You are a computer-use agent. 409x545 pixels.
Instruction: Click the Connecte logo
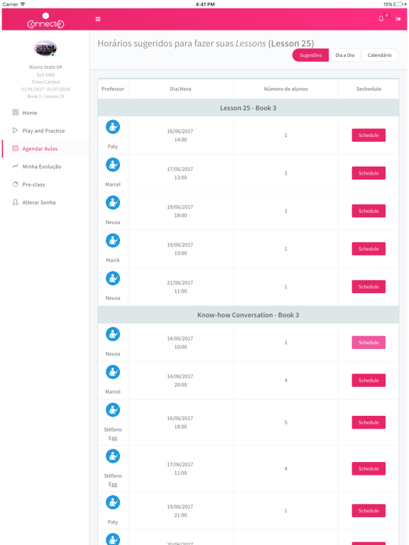pos(45,21)
